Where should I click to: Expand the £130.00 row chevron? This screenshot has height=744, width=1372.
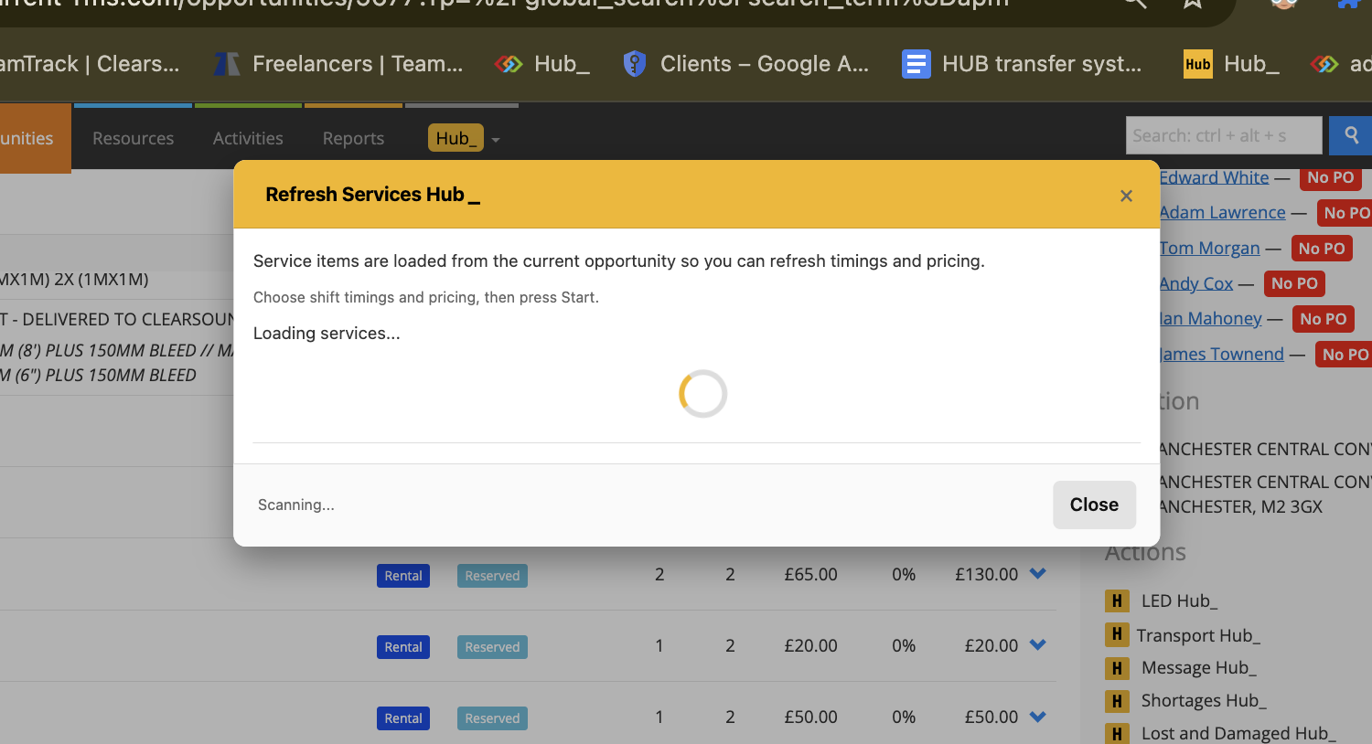pos(1037,573)
